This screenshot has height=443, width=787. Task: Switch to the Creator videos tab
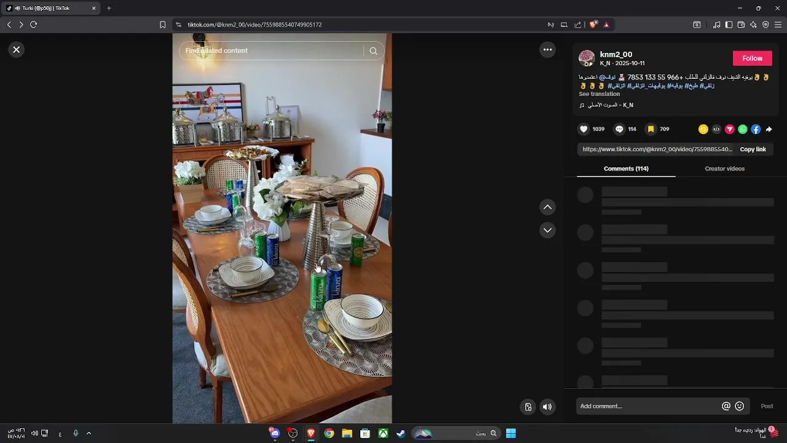coord(724,169)
